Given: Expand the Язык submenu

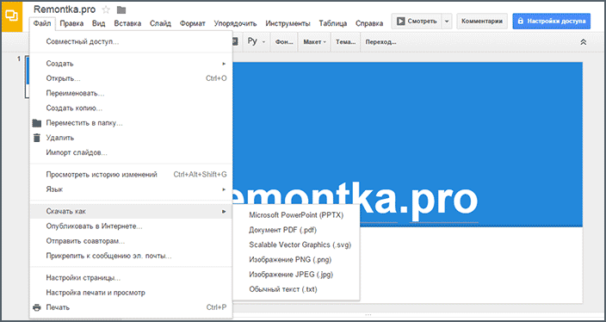Looking at the screenshot, I should pos(131,189).
